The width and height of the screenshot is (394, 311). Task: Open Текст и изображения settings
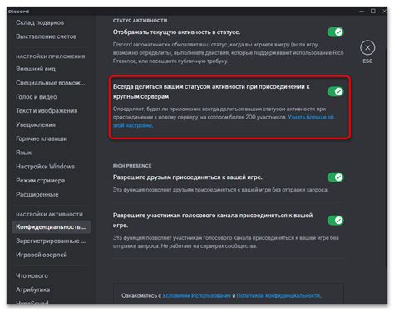pos(47,110)
